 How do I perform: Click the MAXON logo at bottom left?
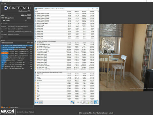click(7, 111)
